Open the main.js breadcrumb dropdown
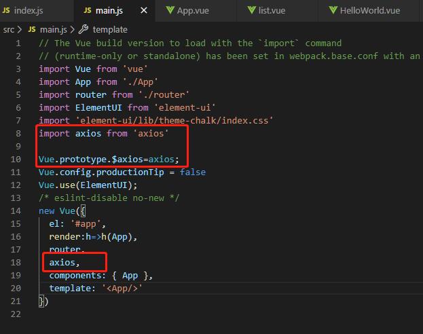 (x=53, y=30)
